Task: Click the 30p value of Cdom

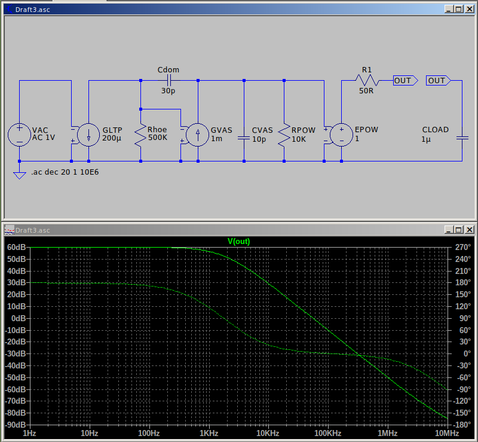Action: point(168,91)
